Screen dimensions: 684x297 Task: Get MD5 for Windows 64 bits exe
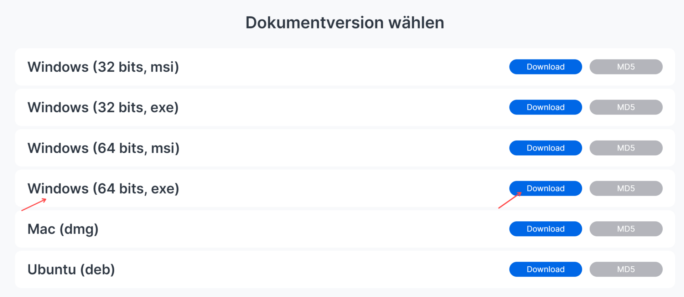(626, 188)
